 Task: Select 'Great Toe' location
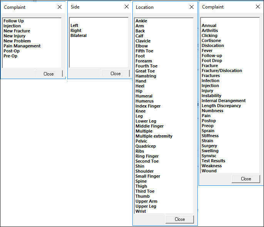(145, 71)
